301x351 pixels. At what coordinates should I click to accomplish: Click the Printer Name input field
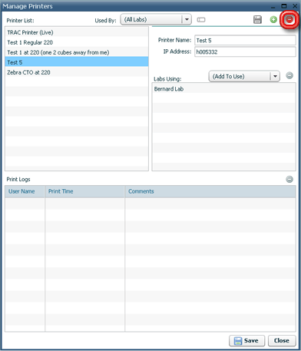click(245, 40)
